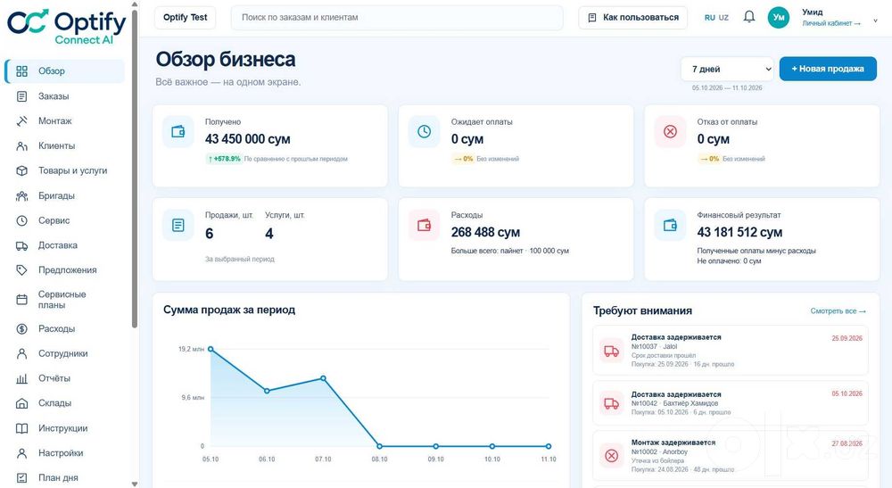Click the Сервис clock icon
The width and height of the screenshot is (892, 488).
point(21,220)
